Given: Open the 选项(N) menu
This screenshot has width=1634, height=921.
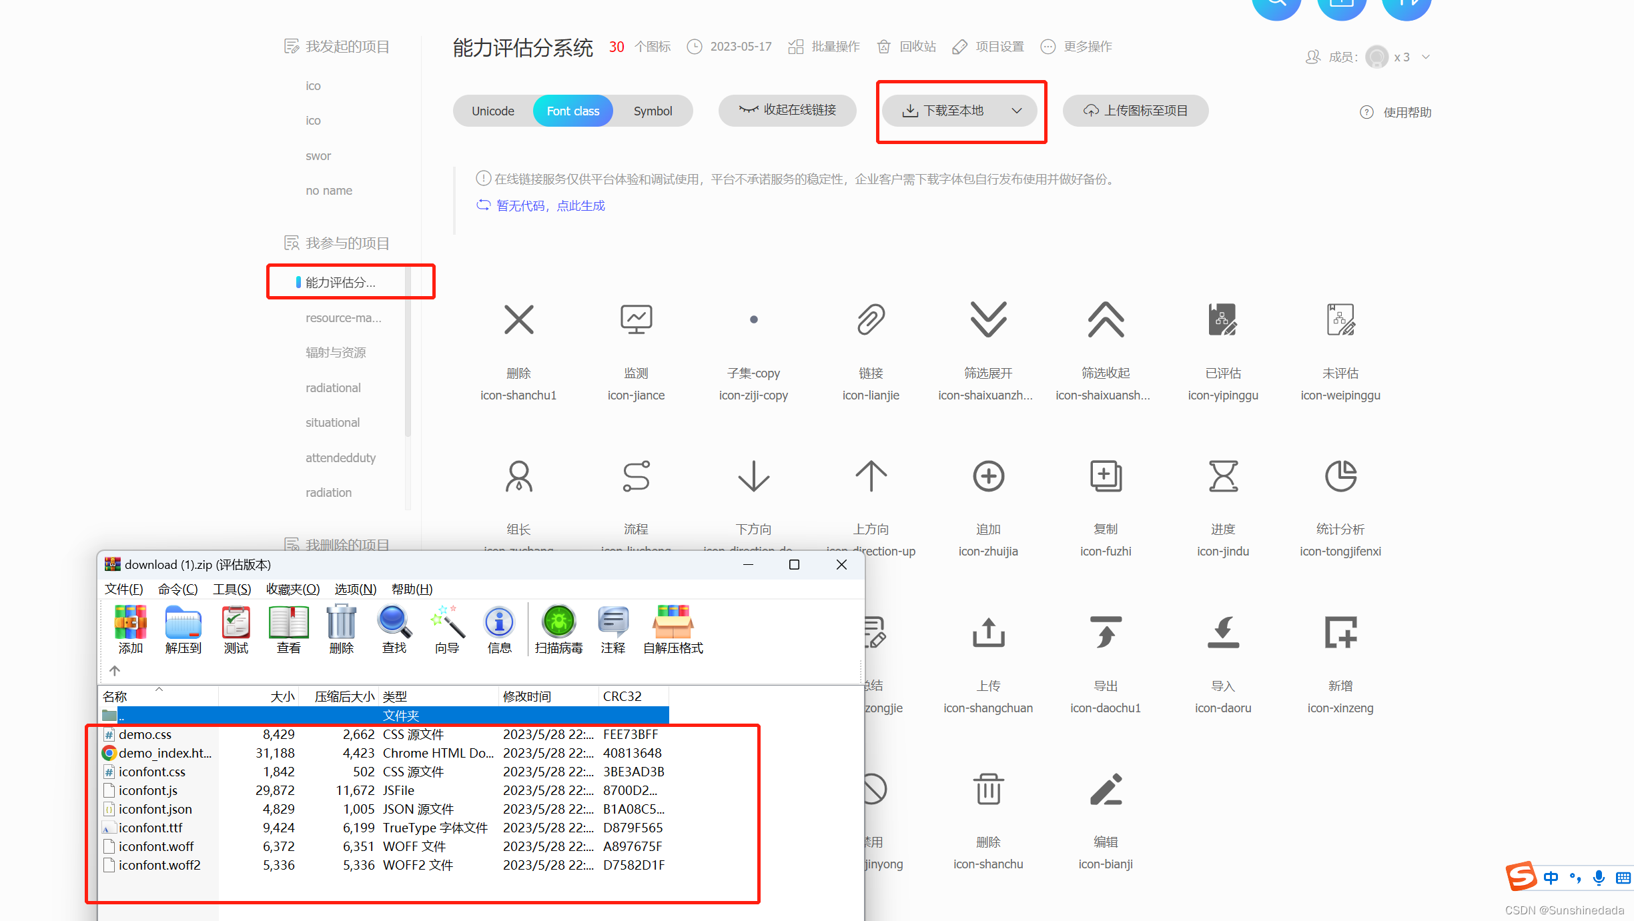Looking at the screenshot, I should (x=355, y=589).
